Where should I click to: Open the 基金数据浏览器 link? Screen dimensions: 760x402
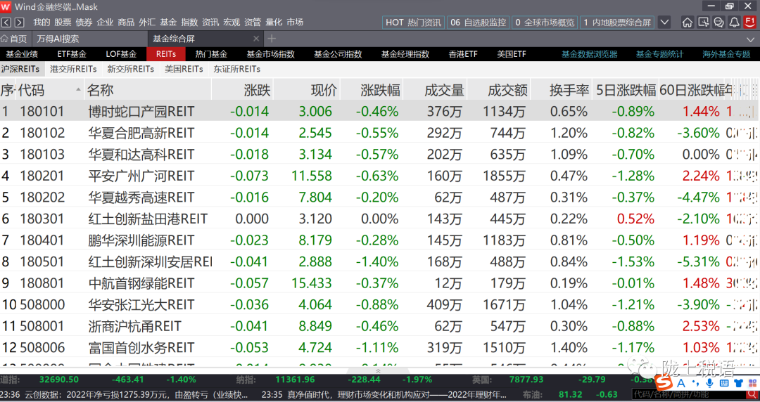click(x=590, y=54)
